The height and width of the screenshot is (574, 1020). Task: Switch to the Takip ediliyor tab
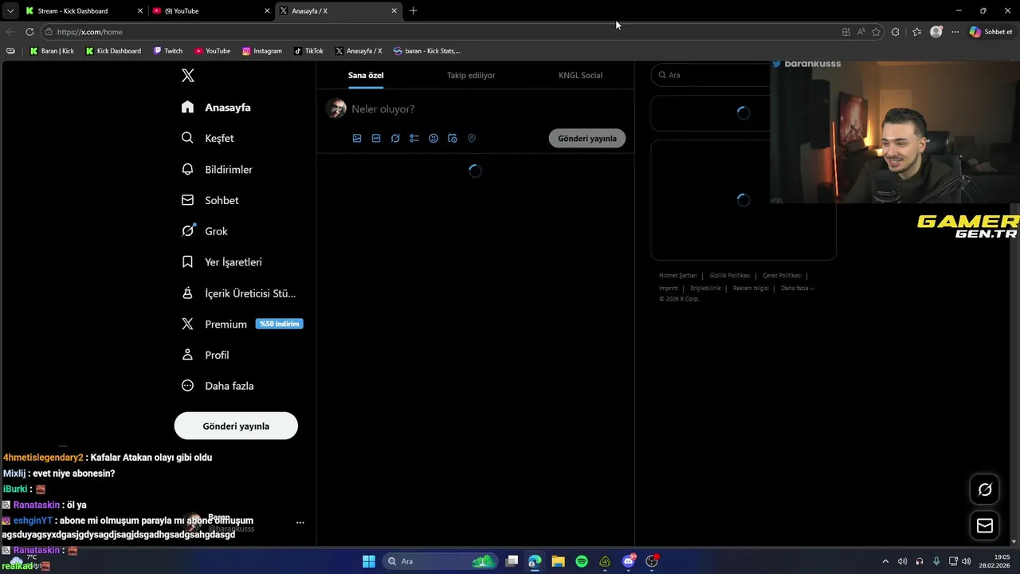click(471, 75)
